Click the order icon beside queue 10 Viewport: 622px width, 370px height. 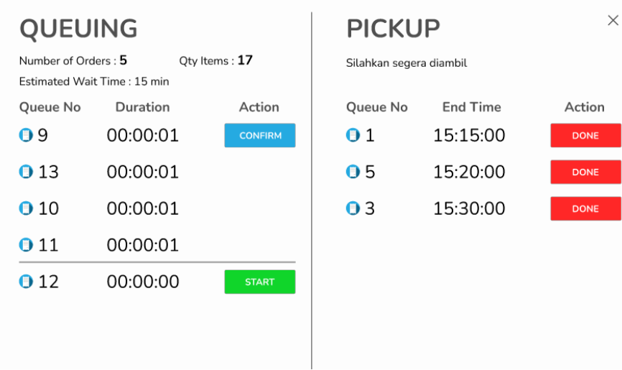[x=26, y=208]
